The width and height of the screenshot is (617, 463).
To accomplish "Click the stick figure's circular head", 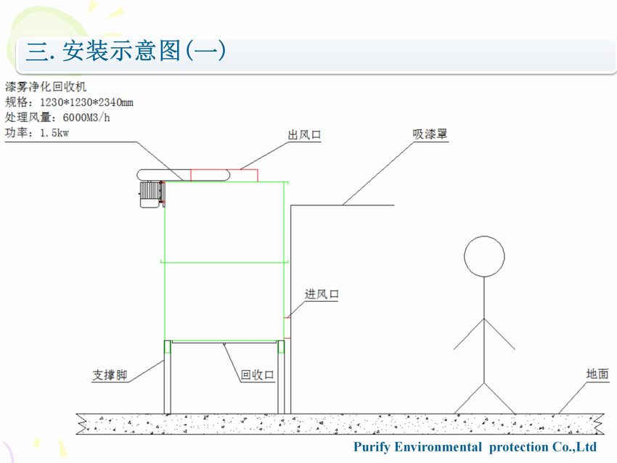I will [x=484, y=256].
